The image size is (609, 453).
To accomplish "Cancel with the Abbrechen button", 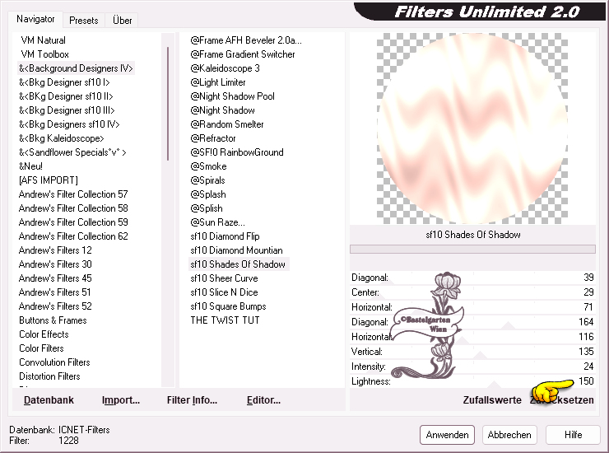I will coord(509,435).
